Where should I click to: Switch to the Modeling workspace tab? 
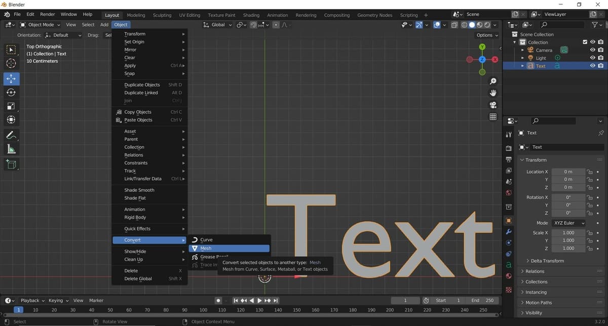pyautogui.click(x=136, y=15)
